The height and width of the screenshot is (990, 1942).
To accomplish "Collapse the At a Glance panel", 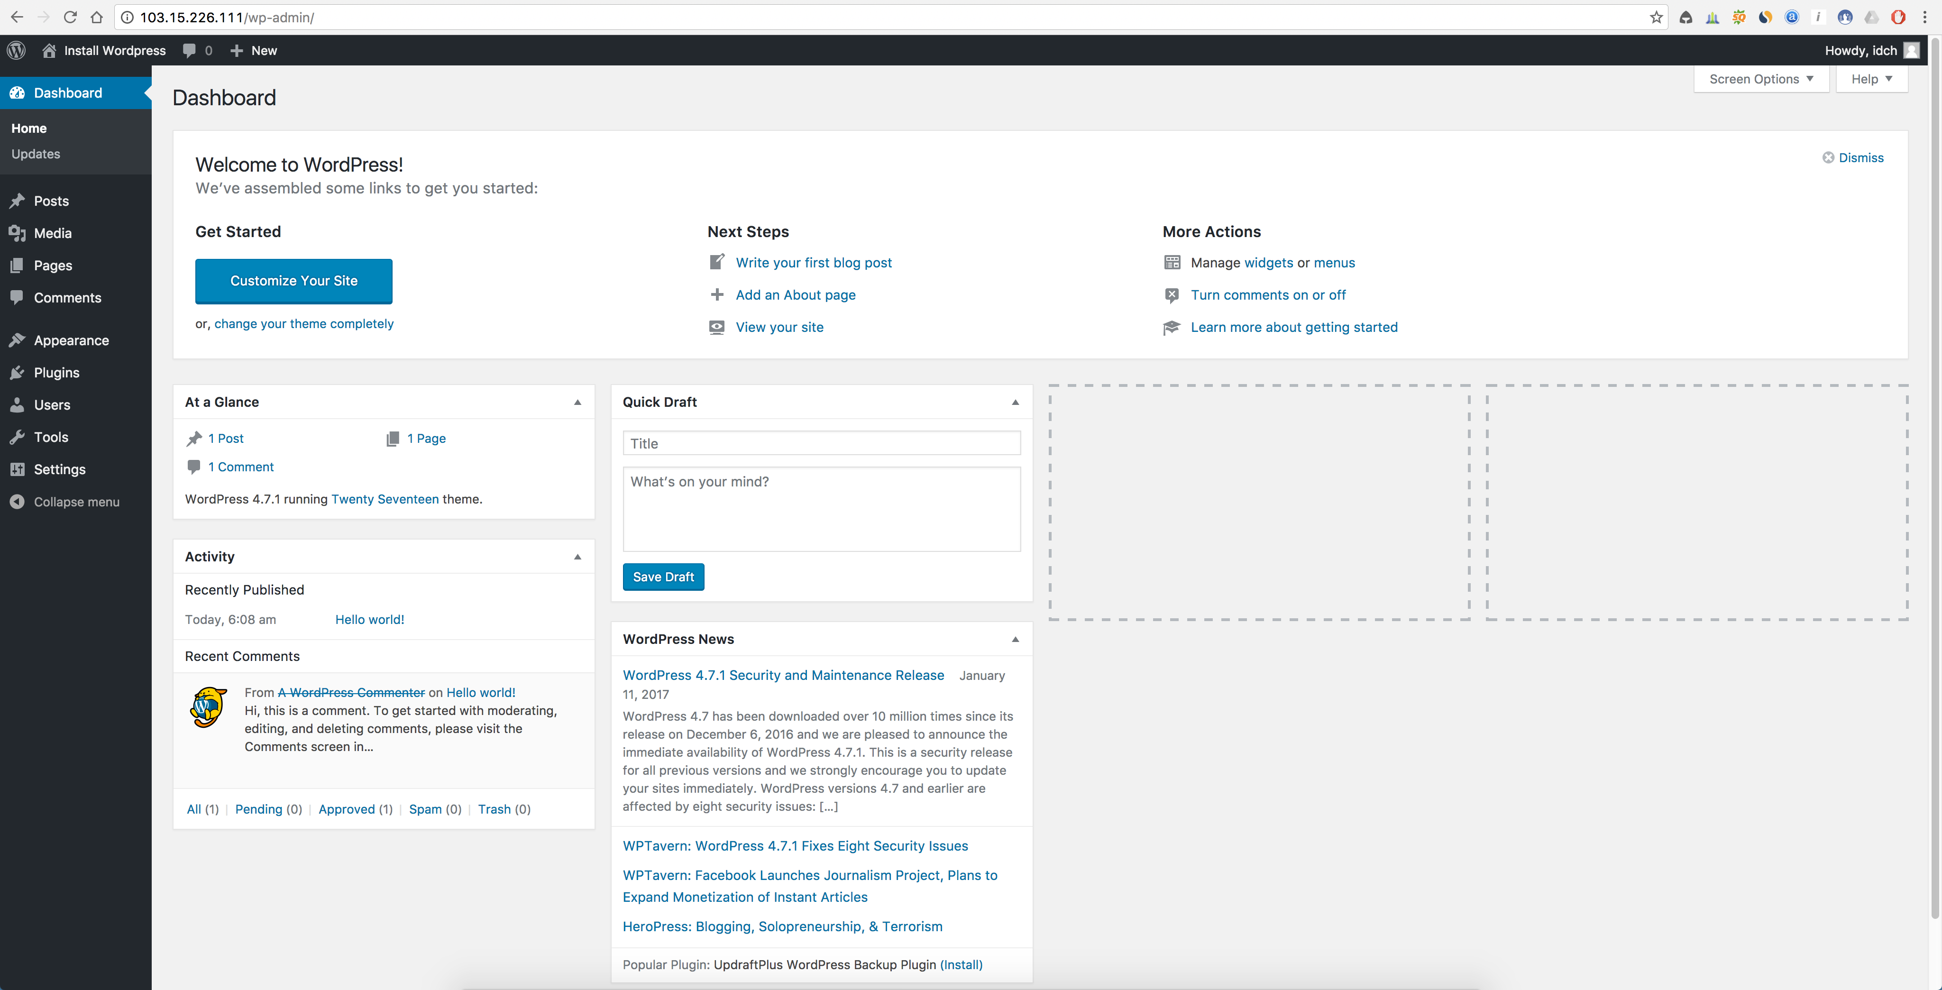I will point(577,402).
